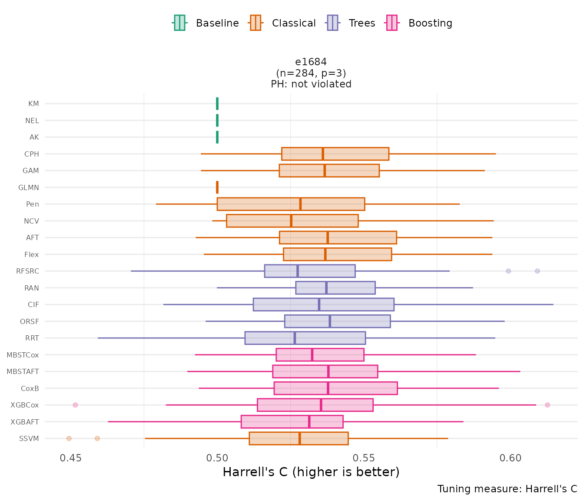Click the pink Boosting legend key
The width and height of the screenshot is (584, 501).
pyautogui.click(x=392, y=23)
